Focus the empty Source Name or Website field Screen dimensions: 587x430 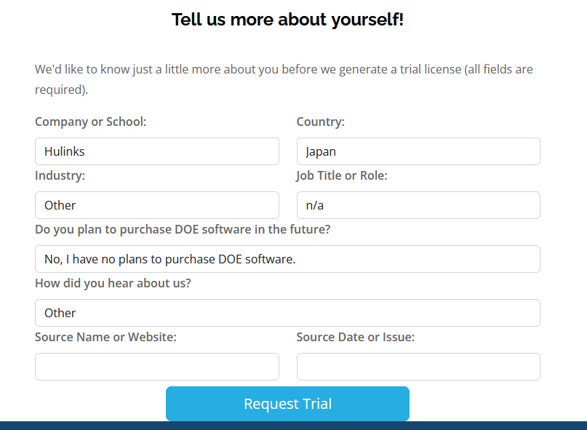[x=156, y=367]
